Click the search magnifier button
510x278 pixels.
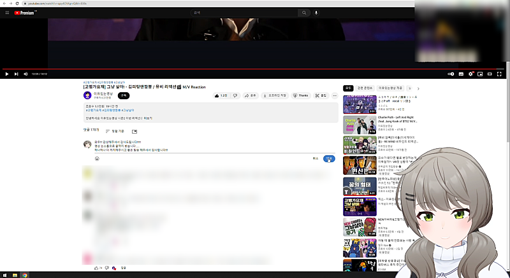point(304,13)
